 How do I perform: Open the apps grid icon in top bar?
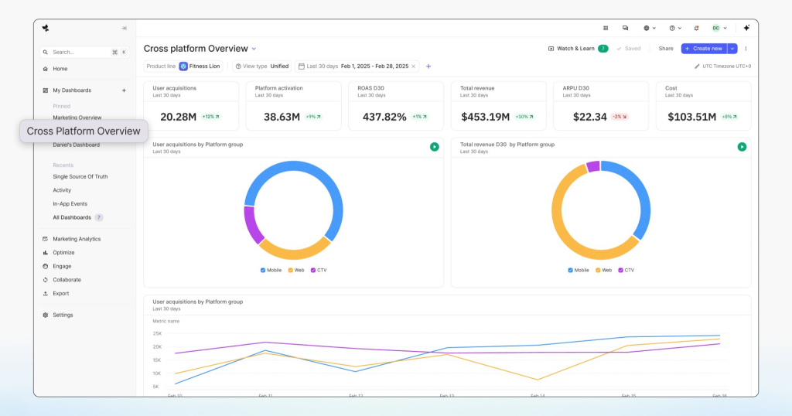[606, 29]
